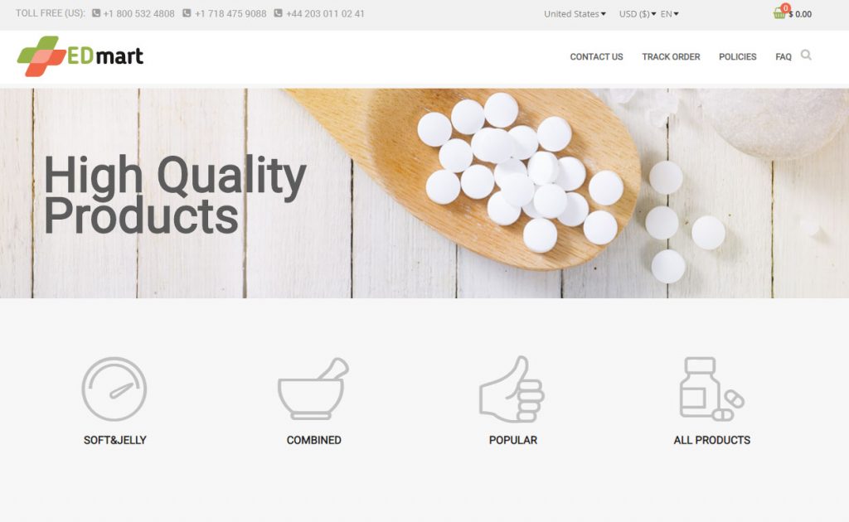Click phone icon beside +1 800 number
Image resolution: width=849 pixels, height=522 pixels.
(x=96, y=13)
